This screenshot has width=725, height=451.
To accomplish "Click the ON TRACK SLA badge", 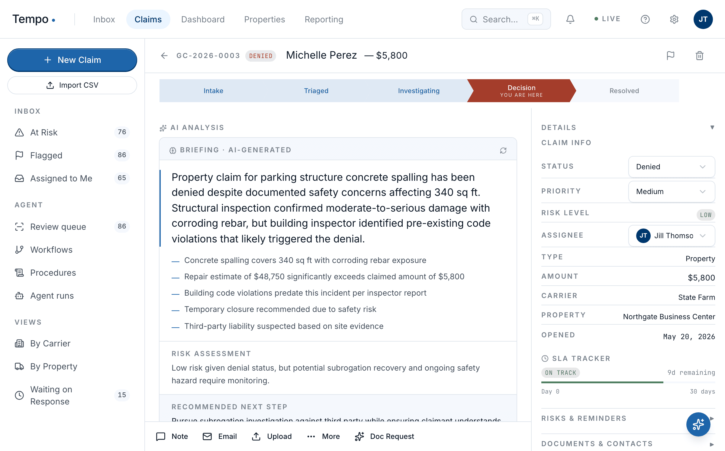I will [560, 373].
